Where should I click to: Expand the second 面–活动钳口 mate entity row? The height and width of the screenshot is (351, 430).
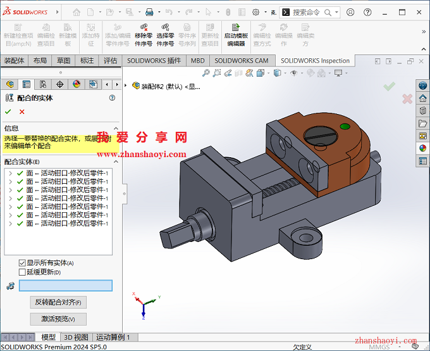click(10, 182)
